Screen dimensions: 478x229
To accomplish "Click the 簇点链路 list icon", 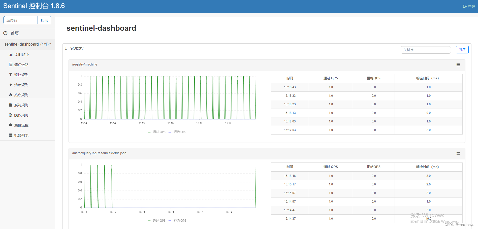I will [x=11, y=64].
